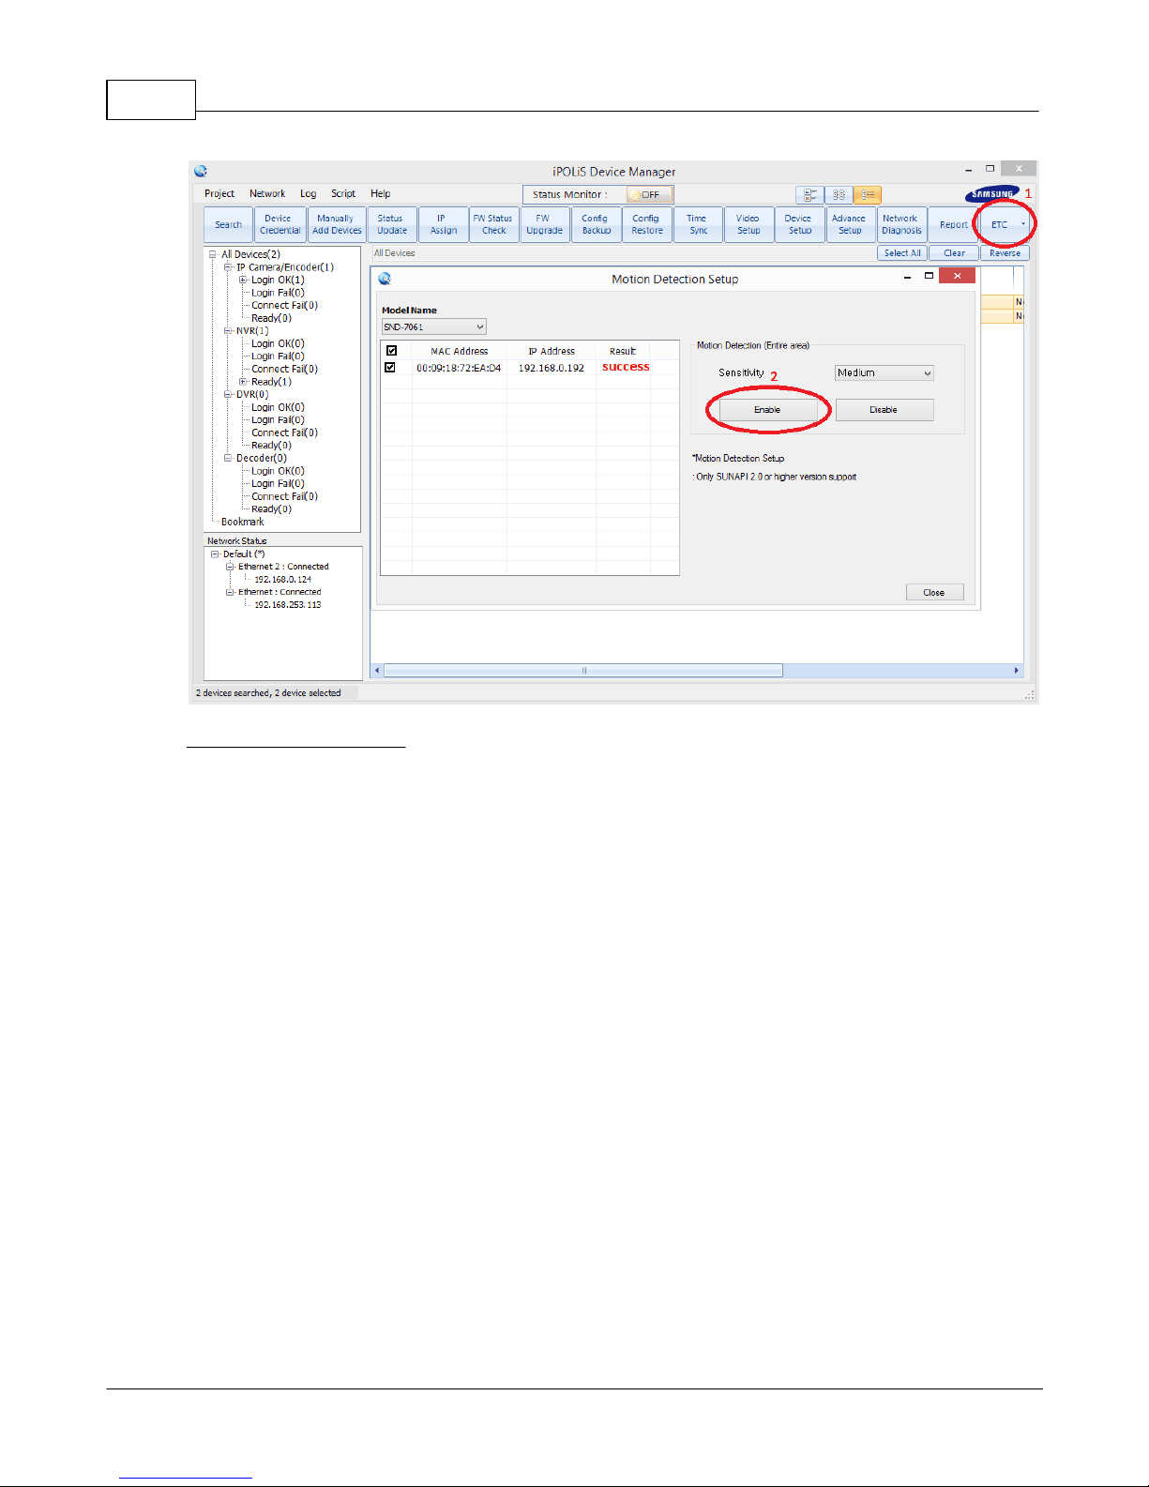Click the red success result cell
This screenshot has width=1149, height=1487.
(626, 368)
